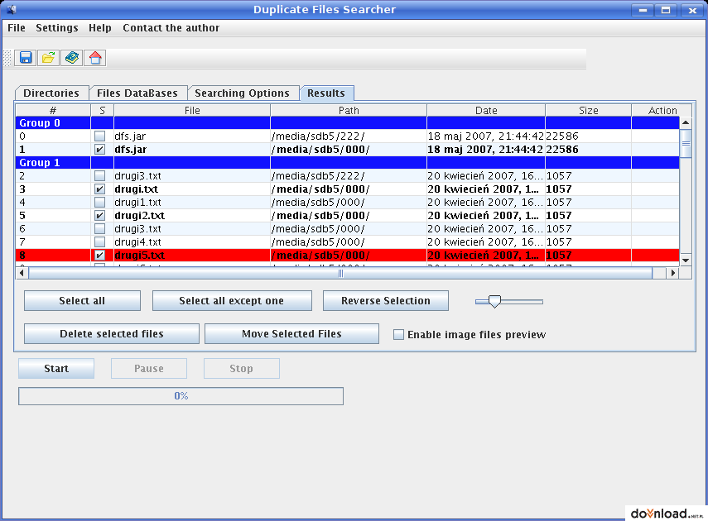Screen dimensions: 708x521
Task: Click the Stop button
Action: tap(242, 369)
